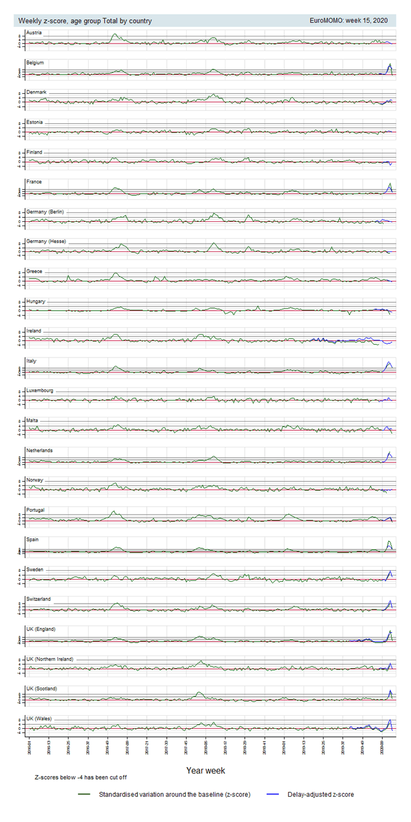Click the blue delay-adjusted legend line
This screenshot has width=411, height=822.
(x=274, y=794)
